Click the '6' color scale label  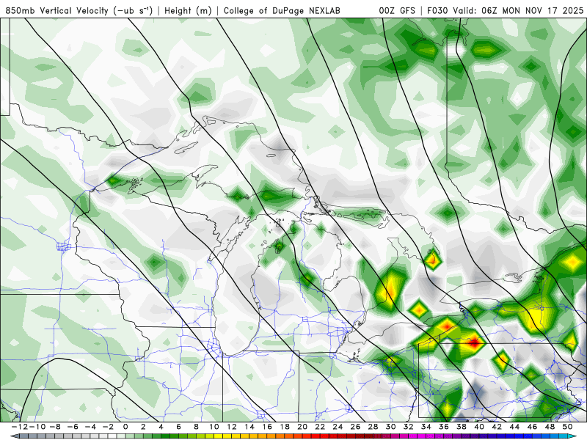178,427
